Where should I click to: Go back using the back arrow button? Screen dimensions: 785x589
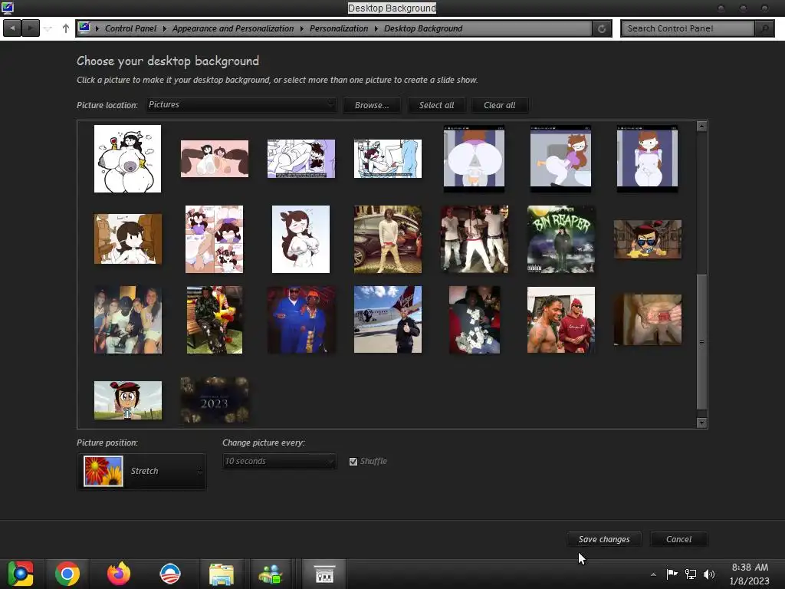pyautogui.click(x=12, y=28)
